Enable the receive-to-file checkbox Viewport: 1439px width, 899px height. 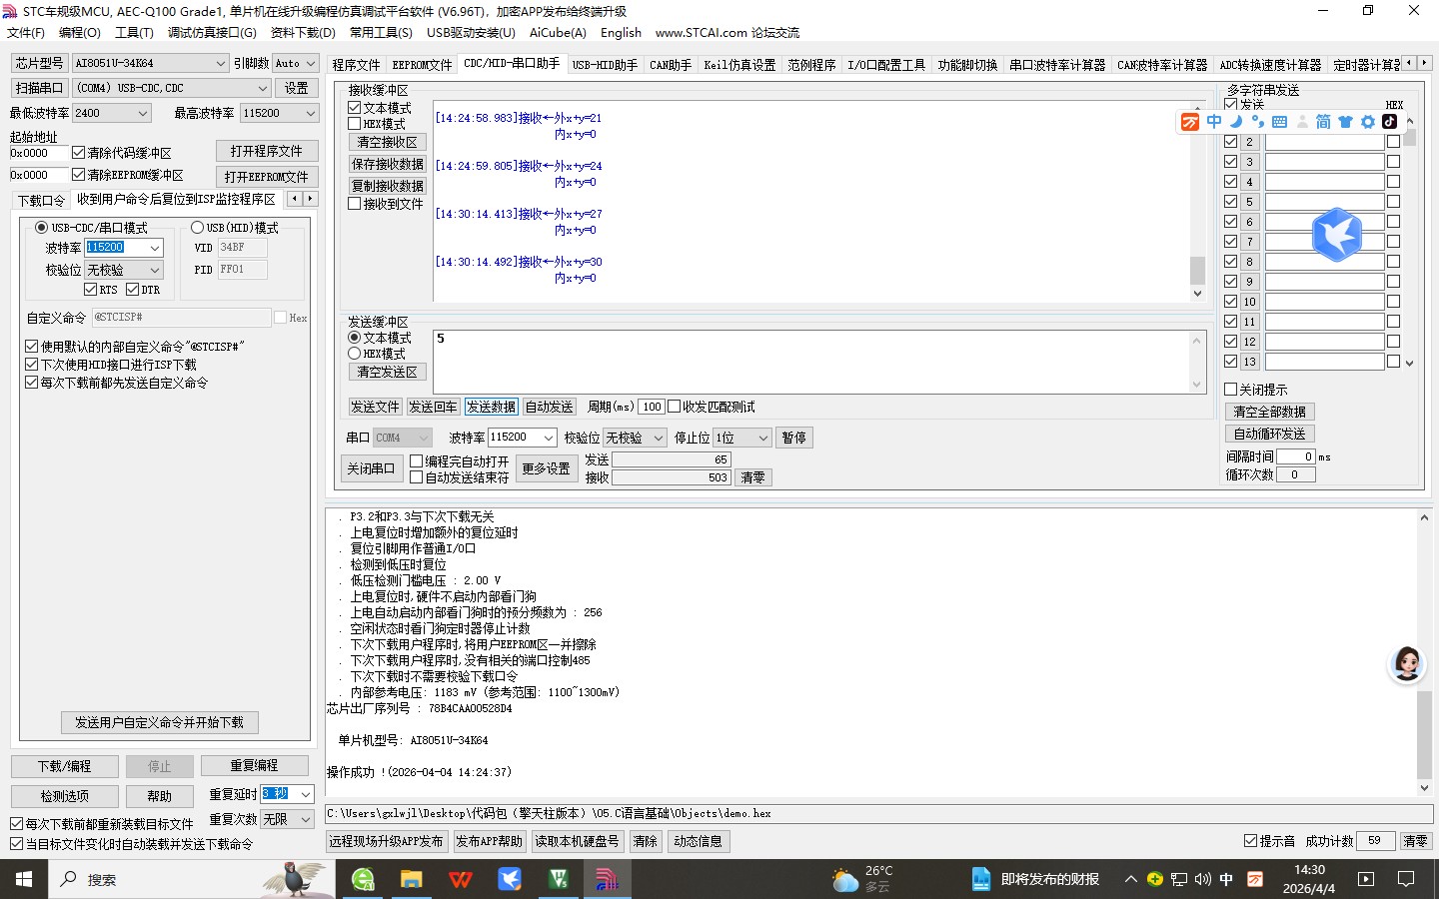[354, 204]
